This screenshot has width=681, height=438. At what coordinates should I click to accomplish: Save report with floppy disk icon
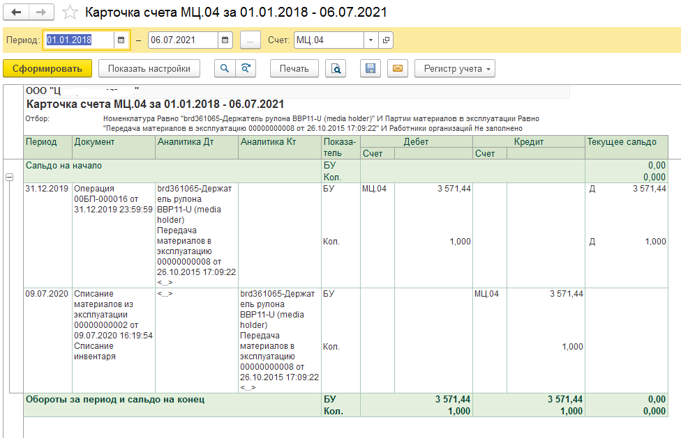tap(371, 68)
